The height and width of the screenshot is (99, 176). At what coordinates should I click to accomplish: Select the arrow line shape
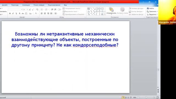pyautogui.click(x=94, y=9)
